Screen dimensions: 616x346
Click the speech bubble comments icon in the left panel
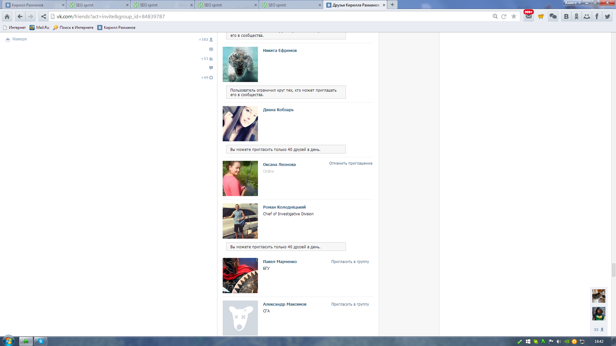(x=211, y=68)
